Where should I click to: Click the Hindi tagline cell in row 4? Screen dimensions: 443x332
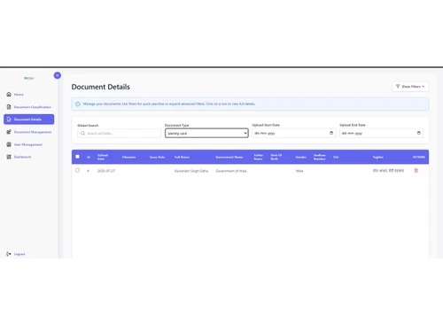coord(388,171)
